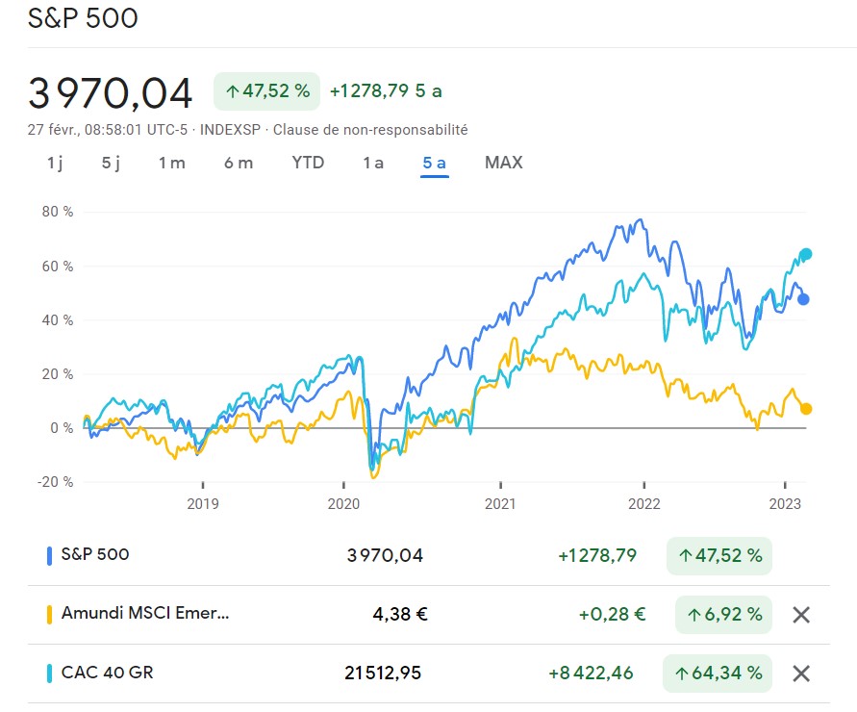This screenshot has width=857, height=712.
Task: Click the blue S&P 500 endpoint dot
Action: (803, 299)
